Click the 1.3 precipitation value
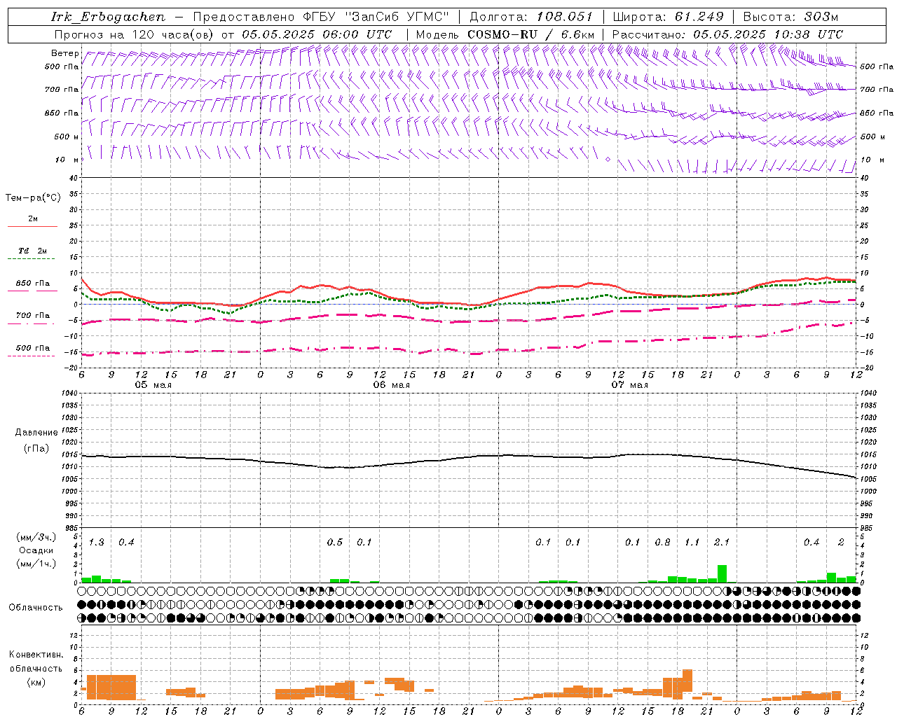Viewport: 897px width, 717px height. tap(97, 542)
